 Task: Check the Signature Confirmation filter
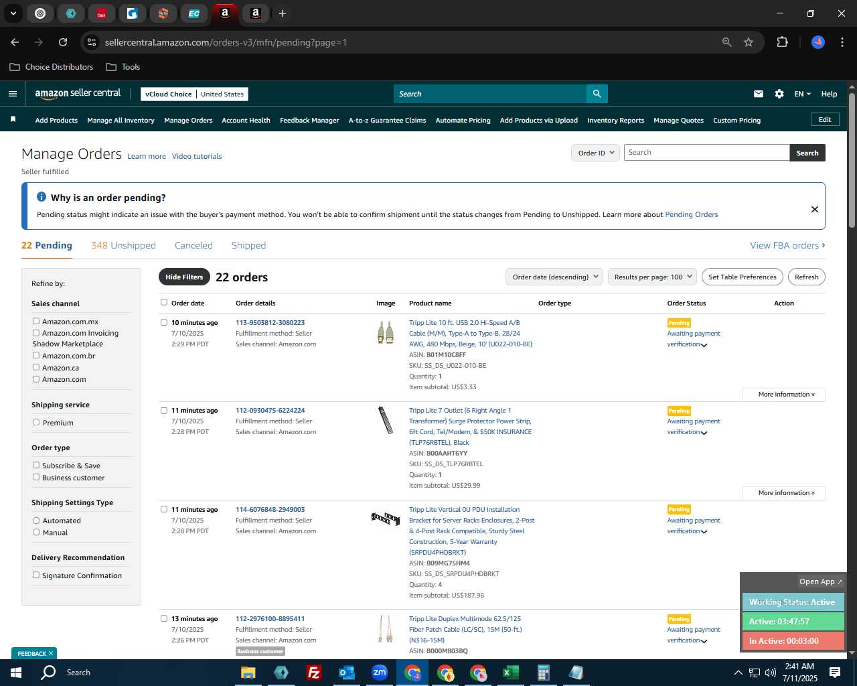pos(36,575)
